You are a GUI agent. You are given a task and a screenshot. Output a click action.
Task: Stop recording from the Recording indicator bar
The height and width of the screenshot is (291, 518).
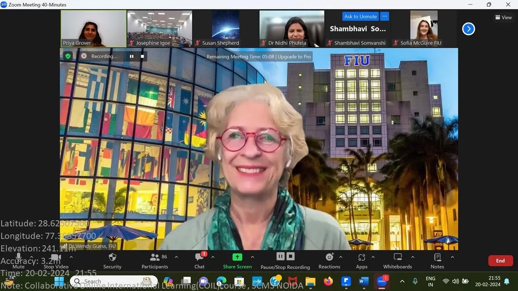click(x=142, y=57)
